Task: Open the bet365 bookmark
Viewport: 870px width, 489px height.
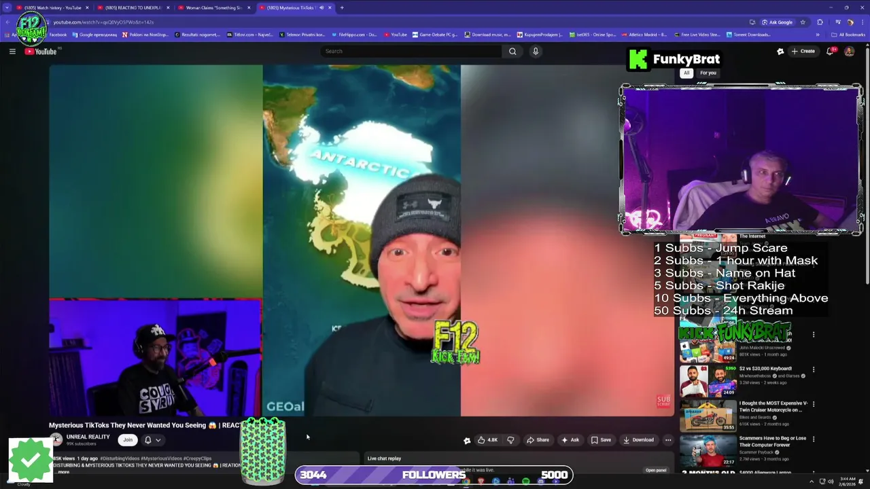Action: [x=593, y=35]
